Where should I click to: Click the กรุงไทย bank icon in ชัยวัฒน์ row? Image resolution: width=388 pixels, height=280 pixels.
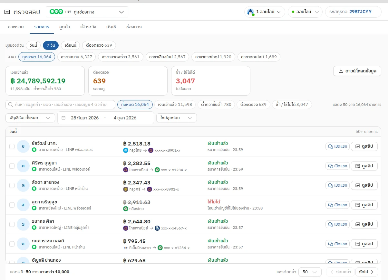pyautogui.click(x=126, y=150)
